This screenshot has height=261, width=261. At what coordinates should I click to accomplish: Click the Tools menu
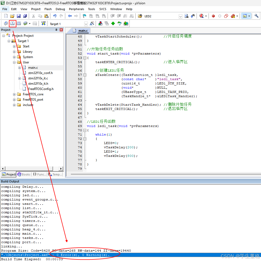92,9
